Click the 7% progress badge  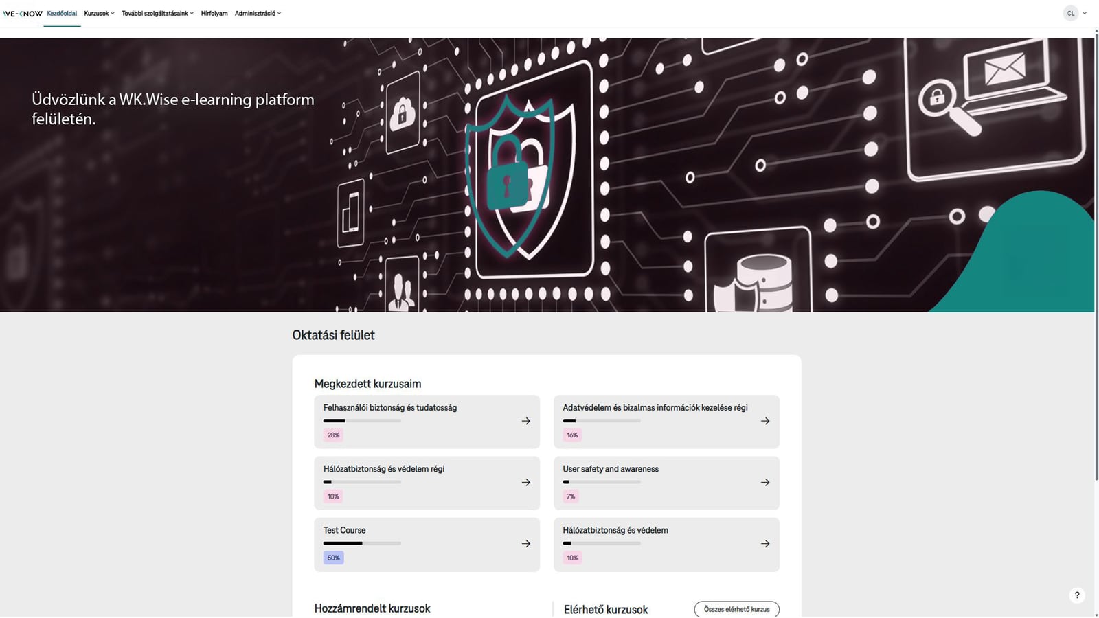tap(571, 496)
